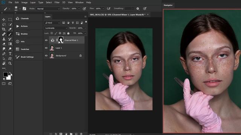Select the Clone Stamp tool
The width and height of the screenshot is (241, 135).
click(x=4, y=39)
